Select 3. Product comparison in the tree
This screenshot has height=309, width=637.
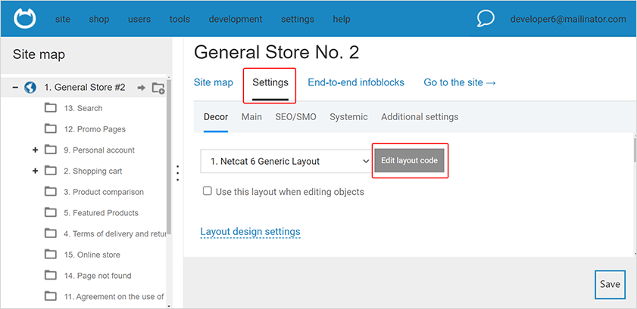coord(104,192)
